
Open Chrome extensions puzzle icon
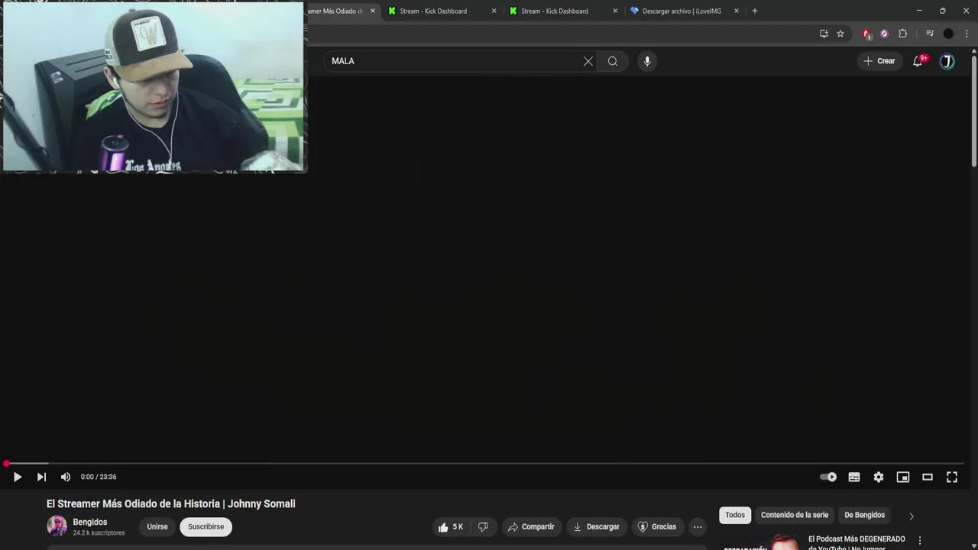coord(902,34)
